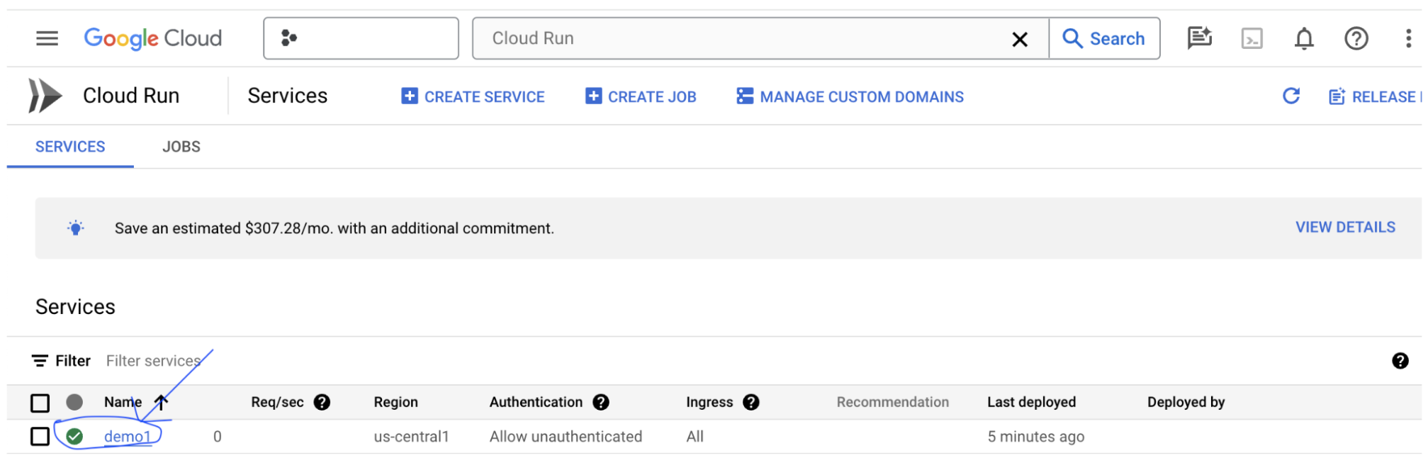This screenshot has width=1423, height=458.
Task: Sort by Name column arrow
Action: 162,402
